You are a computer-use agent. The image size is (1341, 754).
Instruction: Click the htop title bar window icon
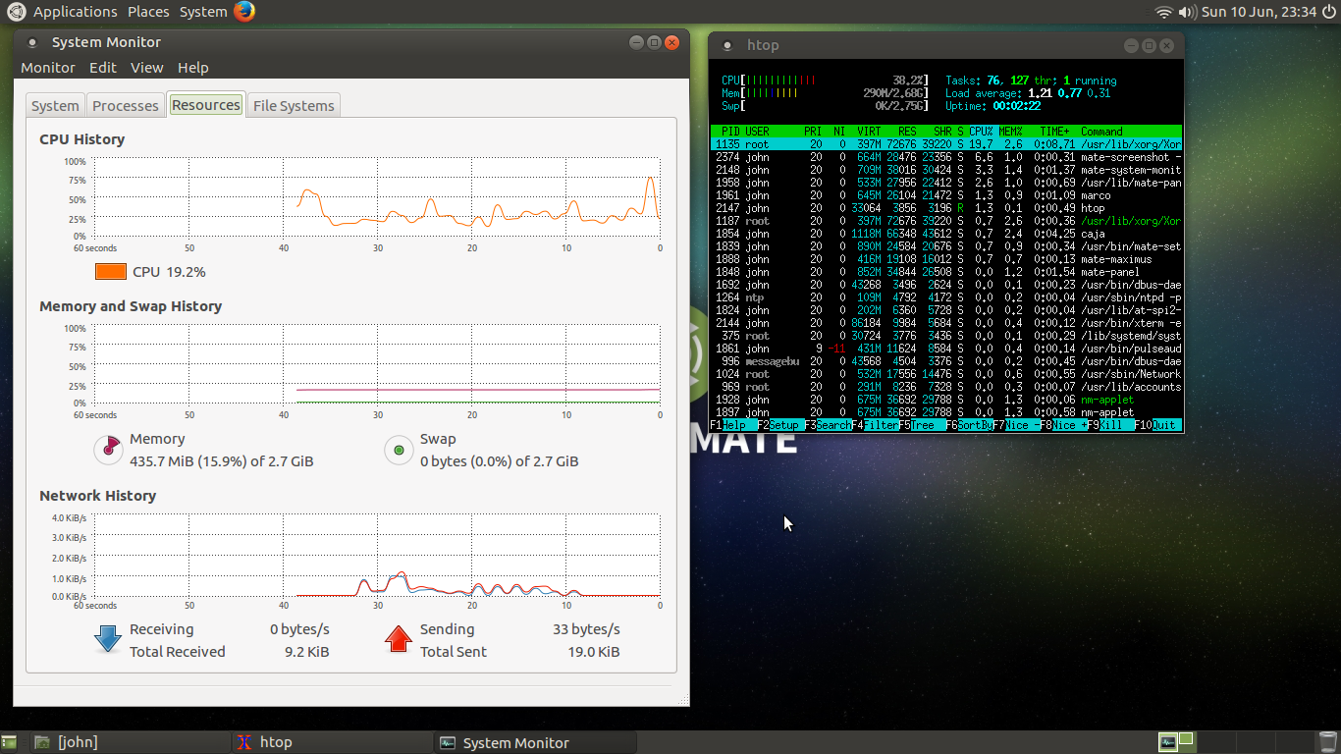727,45
